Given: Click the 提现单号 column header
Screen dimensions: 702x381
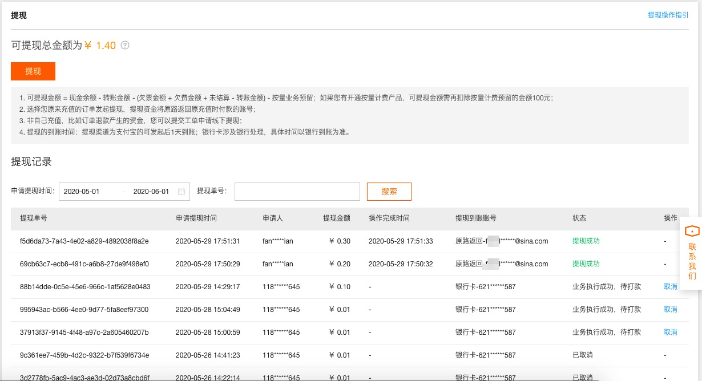Looking at the screenshot, I should (x=34, y=218).
